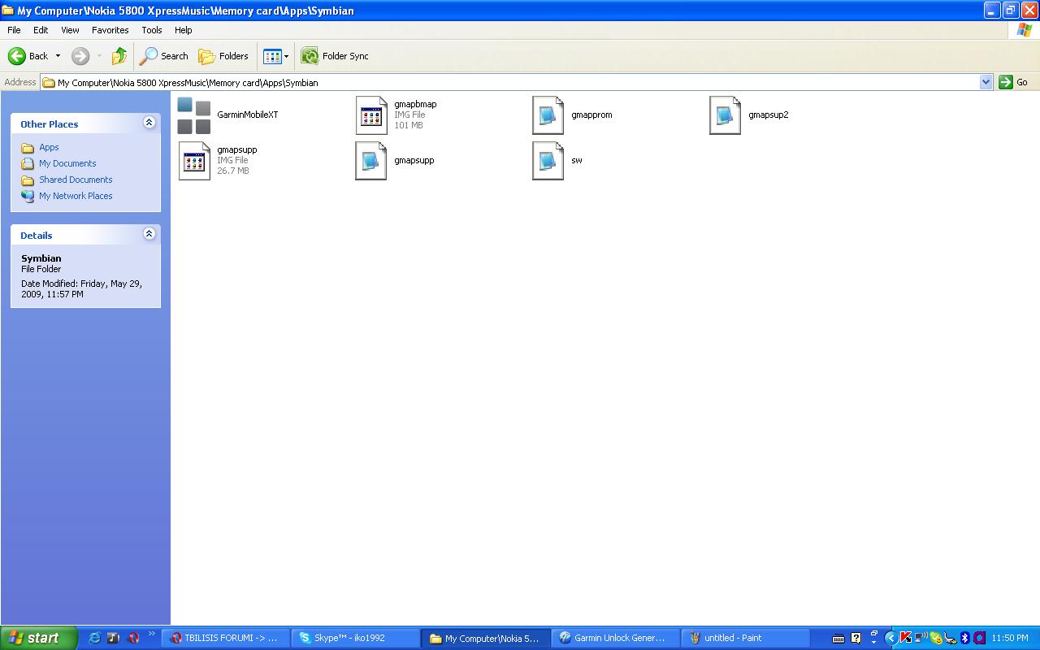Open the My Network Places link
This screenshot has width=1040, height=650.
click(x=76, y=196)
